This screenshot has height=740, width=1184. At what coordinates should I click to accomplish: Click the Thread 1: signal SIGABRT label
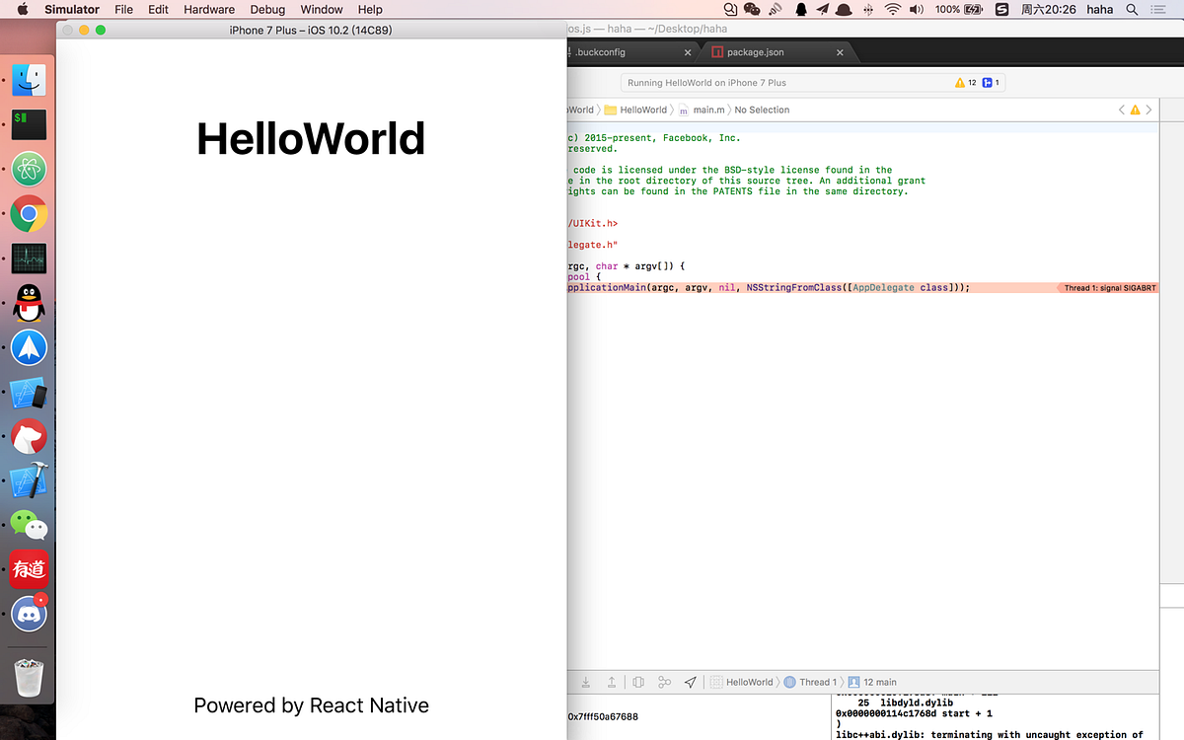[x=1108, y=287]
